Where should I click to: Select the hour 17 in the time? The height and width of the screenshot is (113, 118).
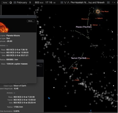47,3
